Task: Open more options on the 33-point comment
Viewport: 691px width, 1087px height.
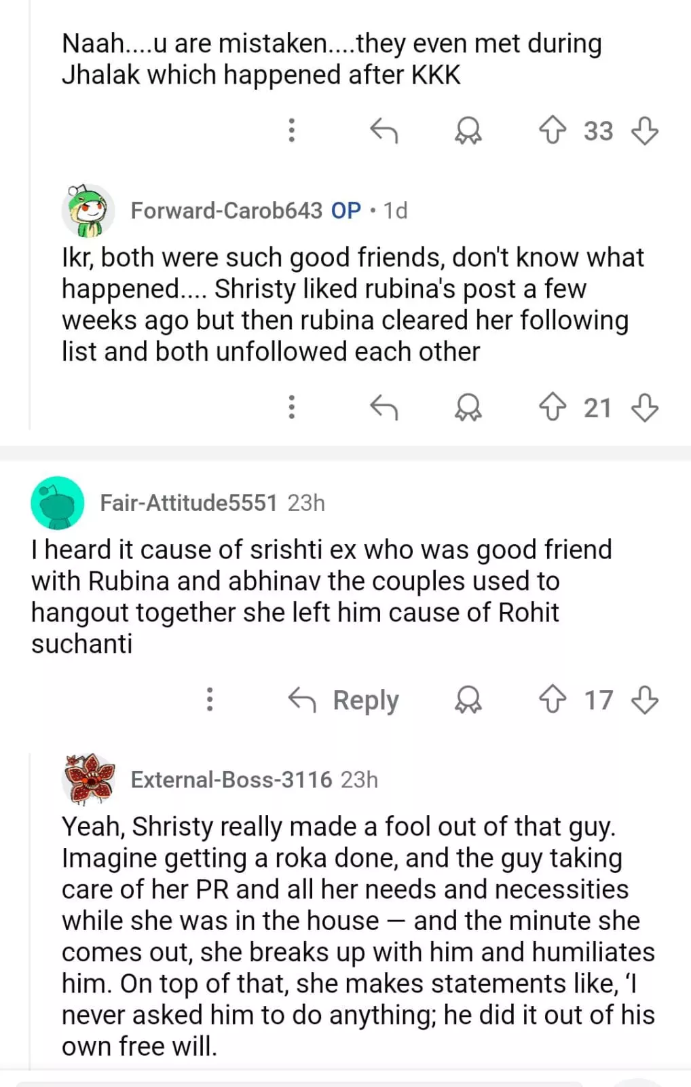Action: (292, 130)
